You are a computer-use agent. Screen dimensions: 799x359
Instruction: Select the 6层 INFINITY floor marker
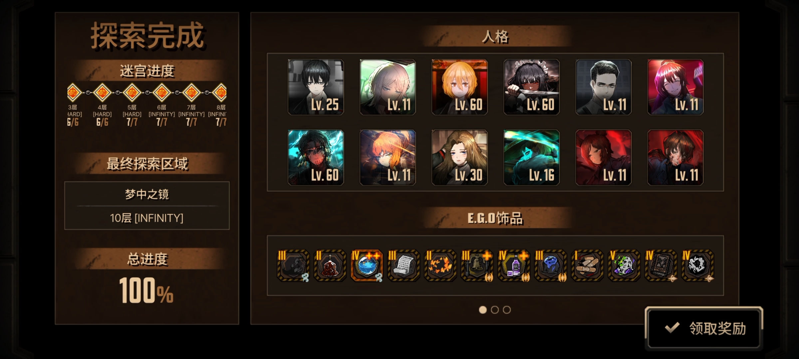click(162, 92)
